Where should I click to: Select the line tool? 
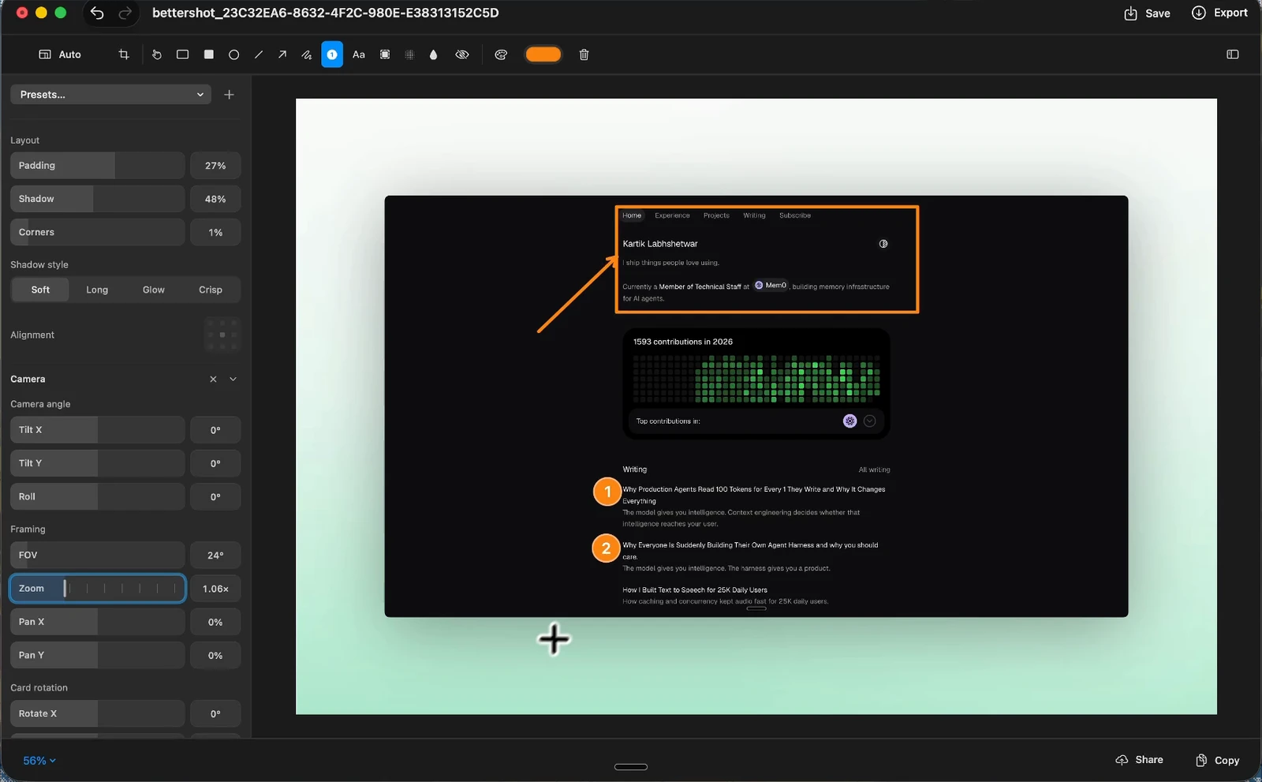click(258, 54)
